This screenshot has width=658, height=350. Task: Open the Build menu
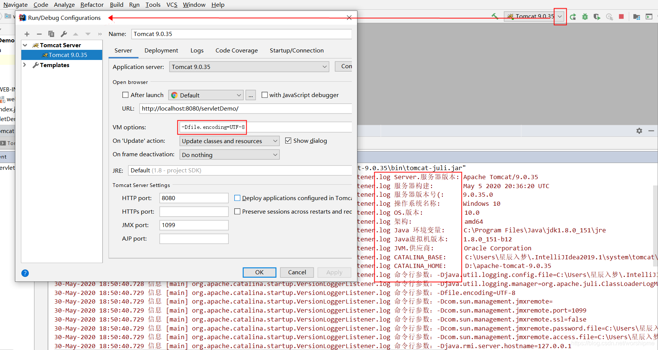click(117, 4)
